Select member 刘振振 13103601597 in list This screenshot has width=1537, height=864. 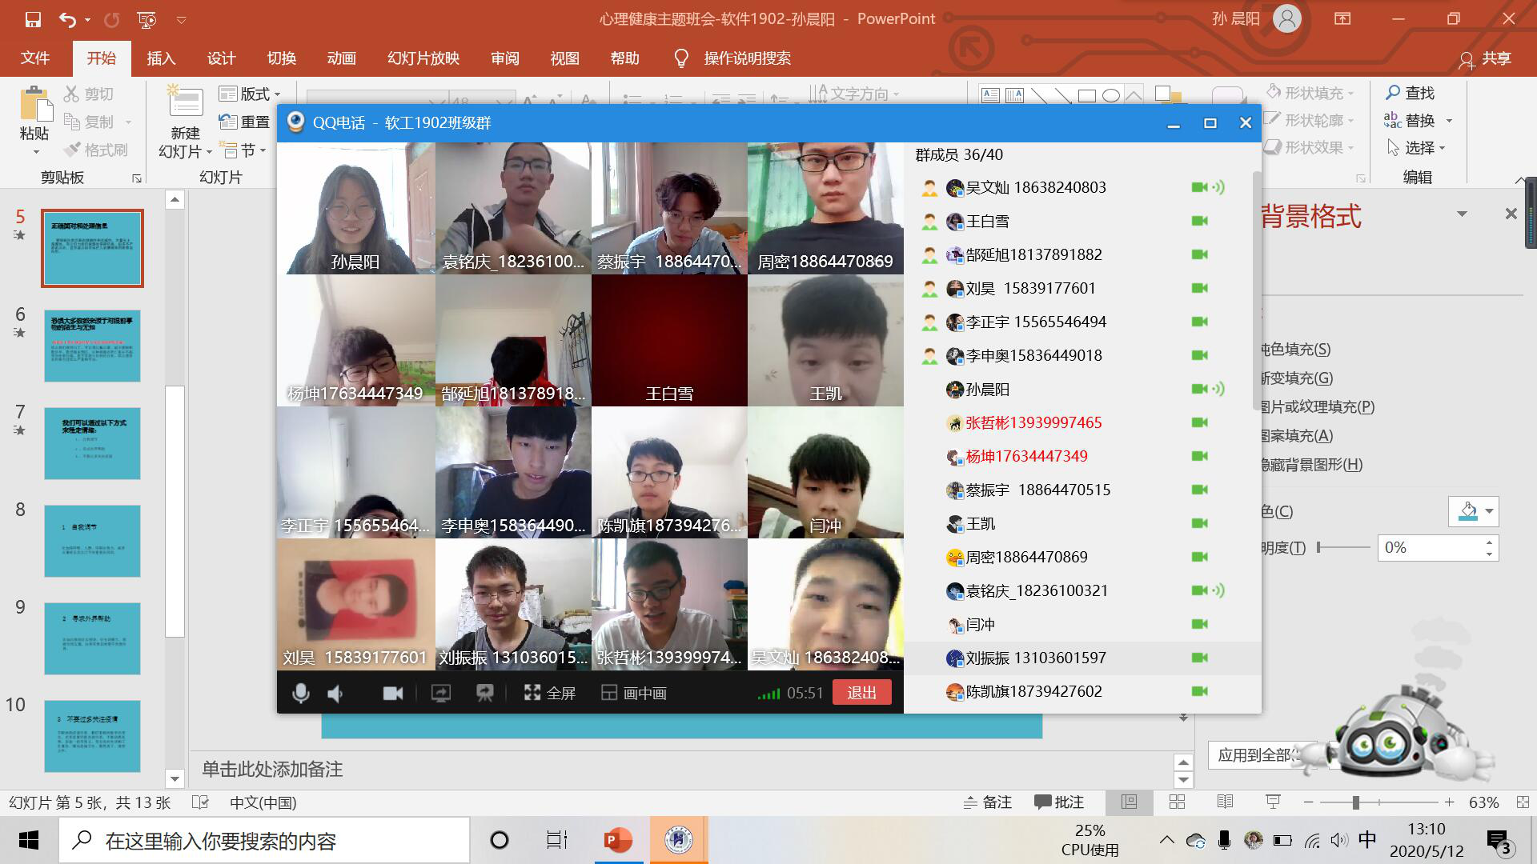[1082, 658]
